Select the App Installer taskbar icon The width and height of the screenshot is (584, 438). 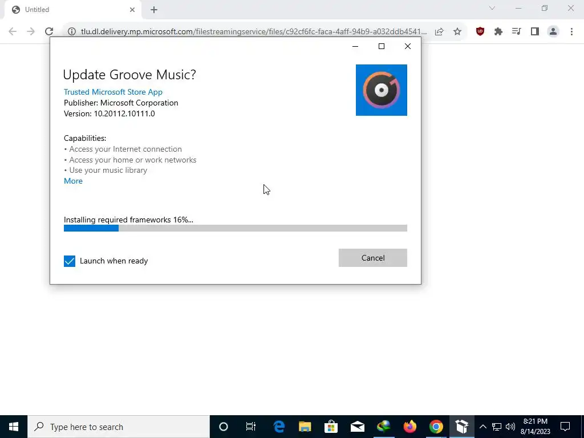click(462, 427)
